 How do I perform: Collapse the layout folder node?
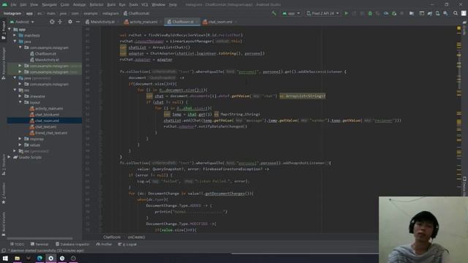click(20, 102)
